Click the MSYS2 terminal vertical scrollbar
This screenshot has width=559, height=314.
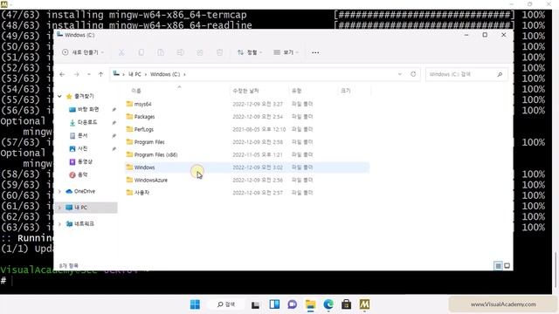pos(556,270)
